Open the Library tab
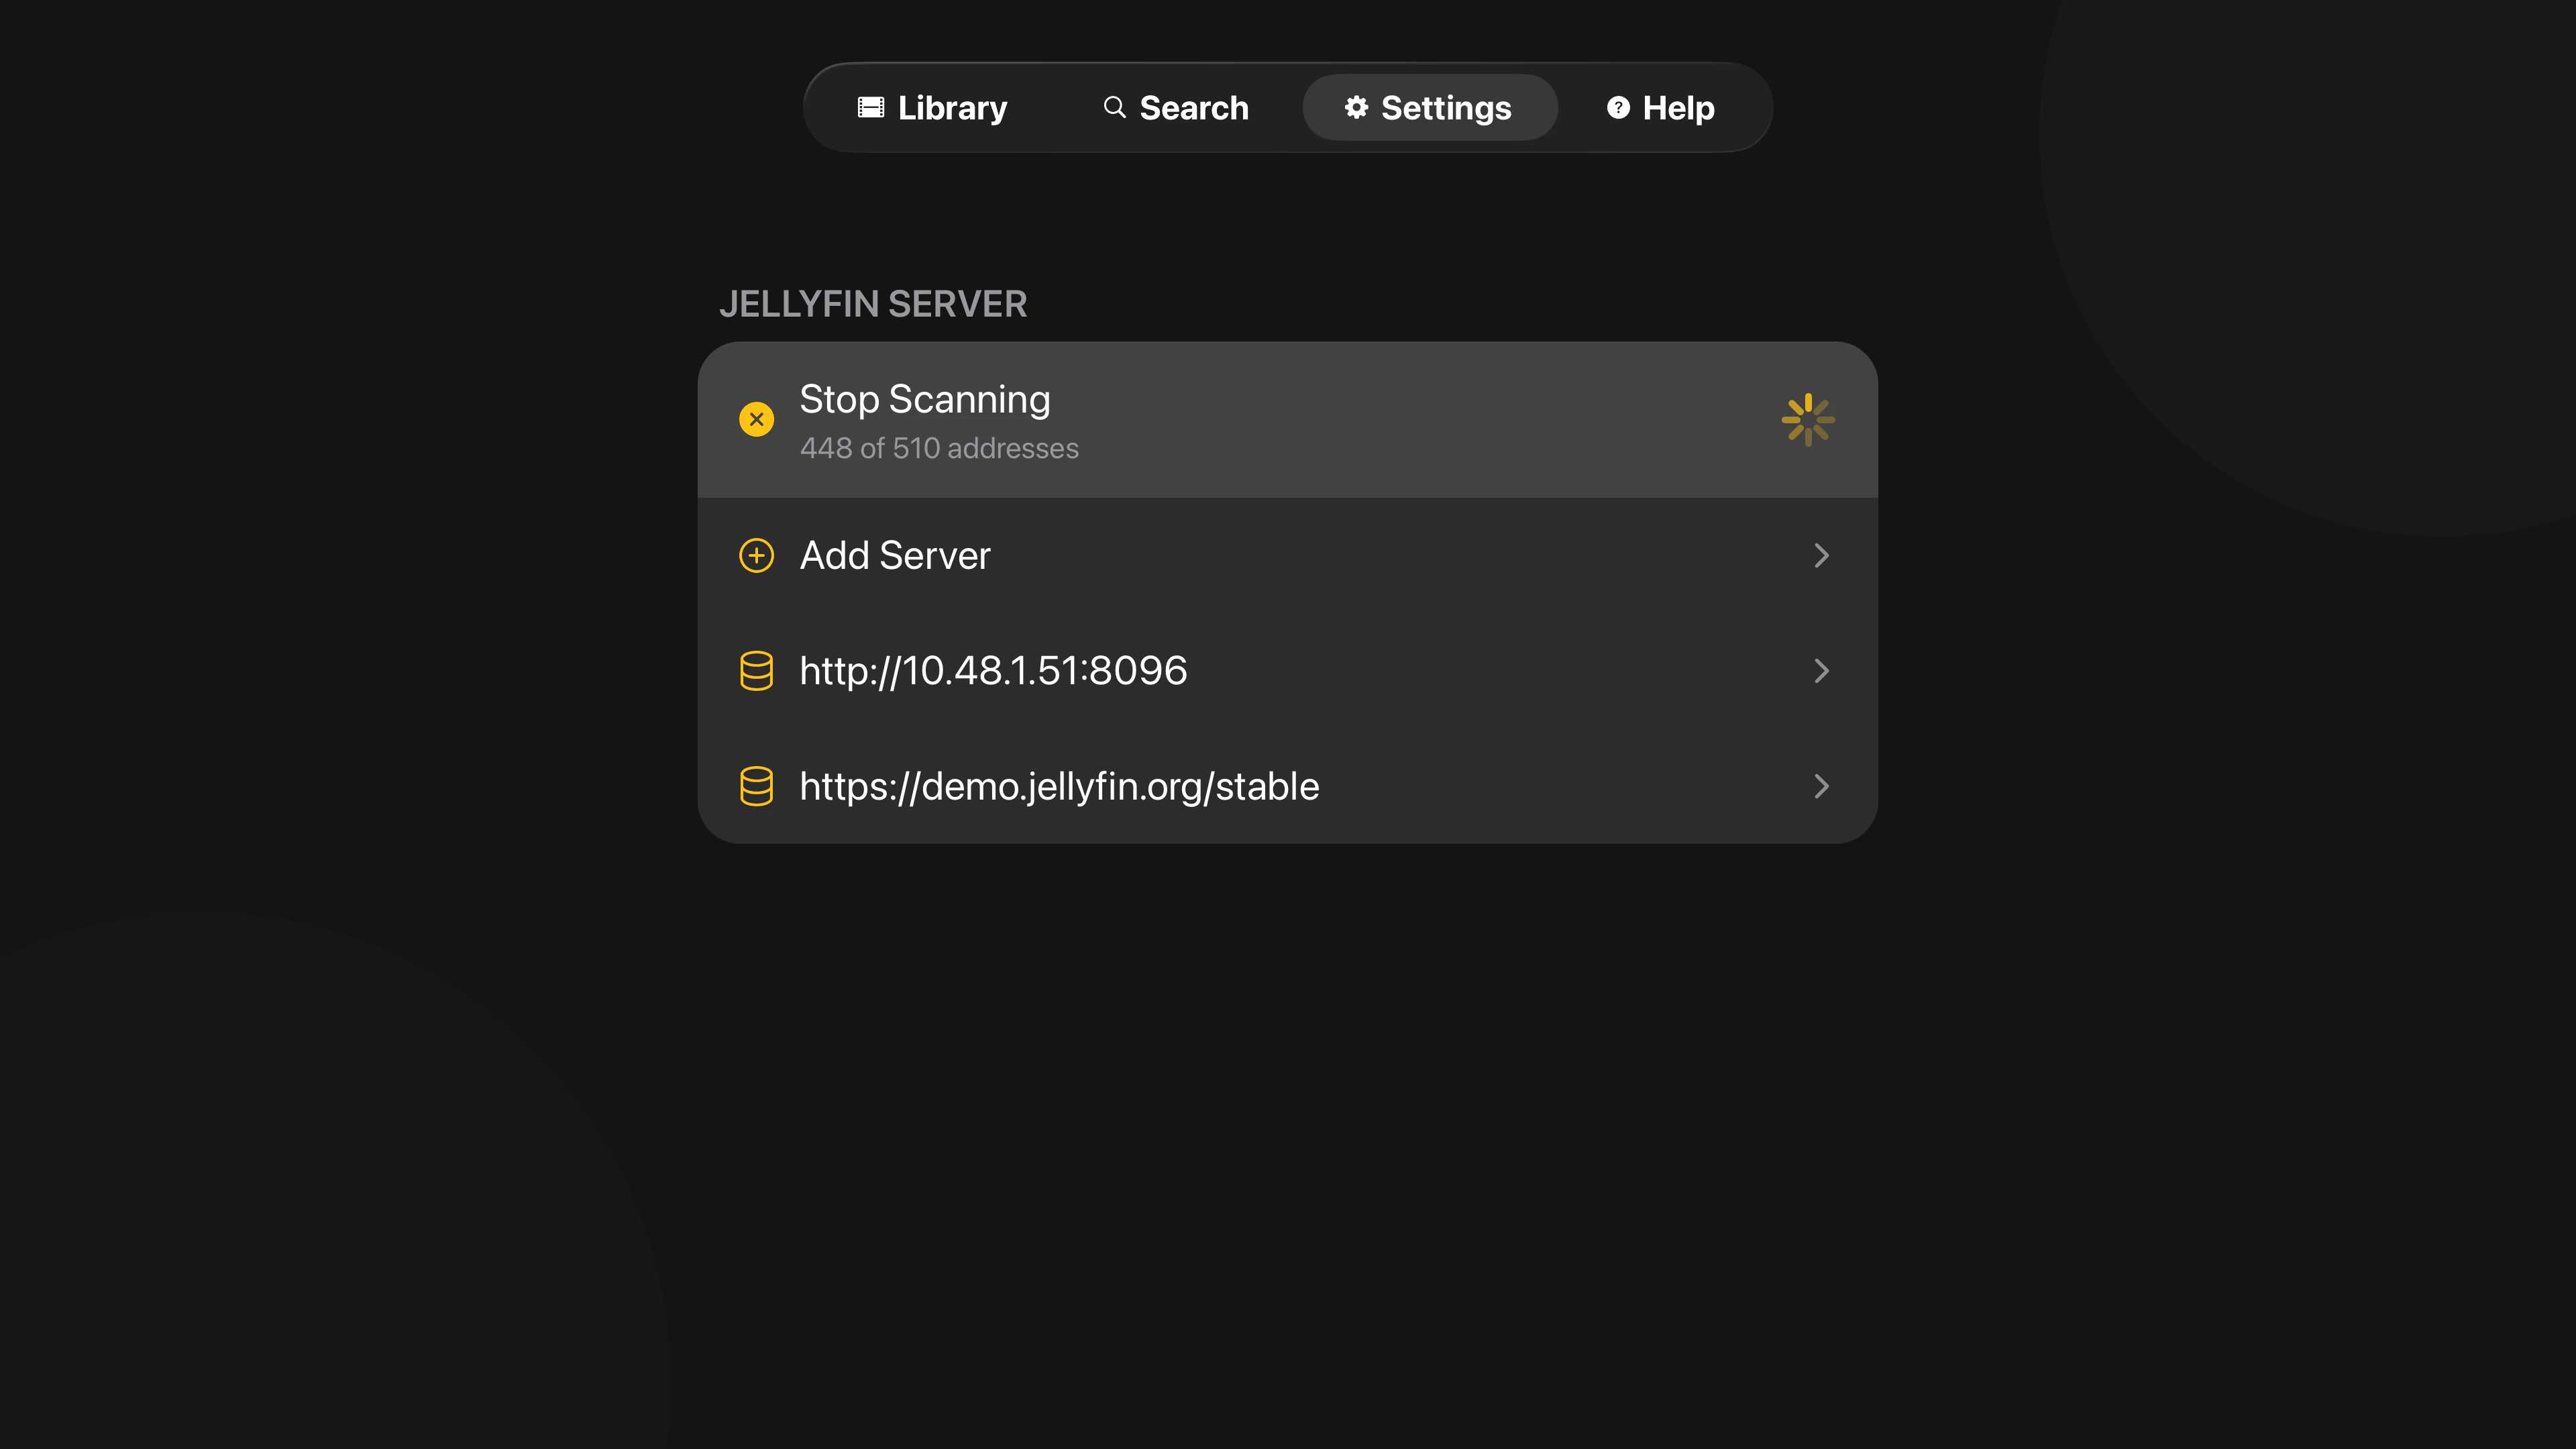The width and height of the screenshot is (2576, 1449). click(932, 107)
